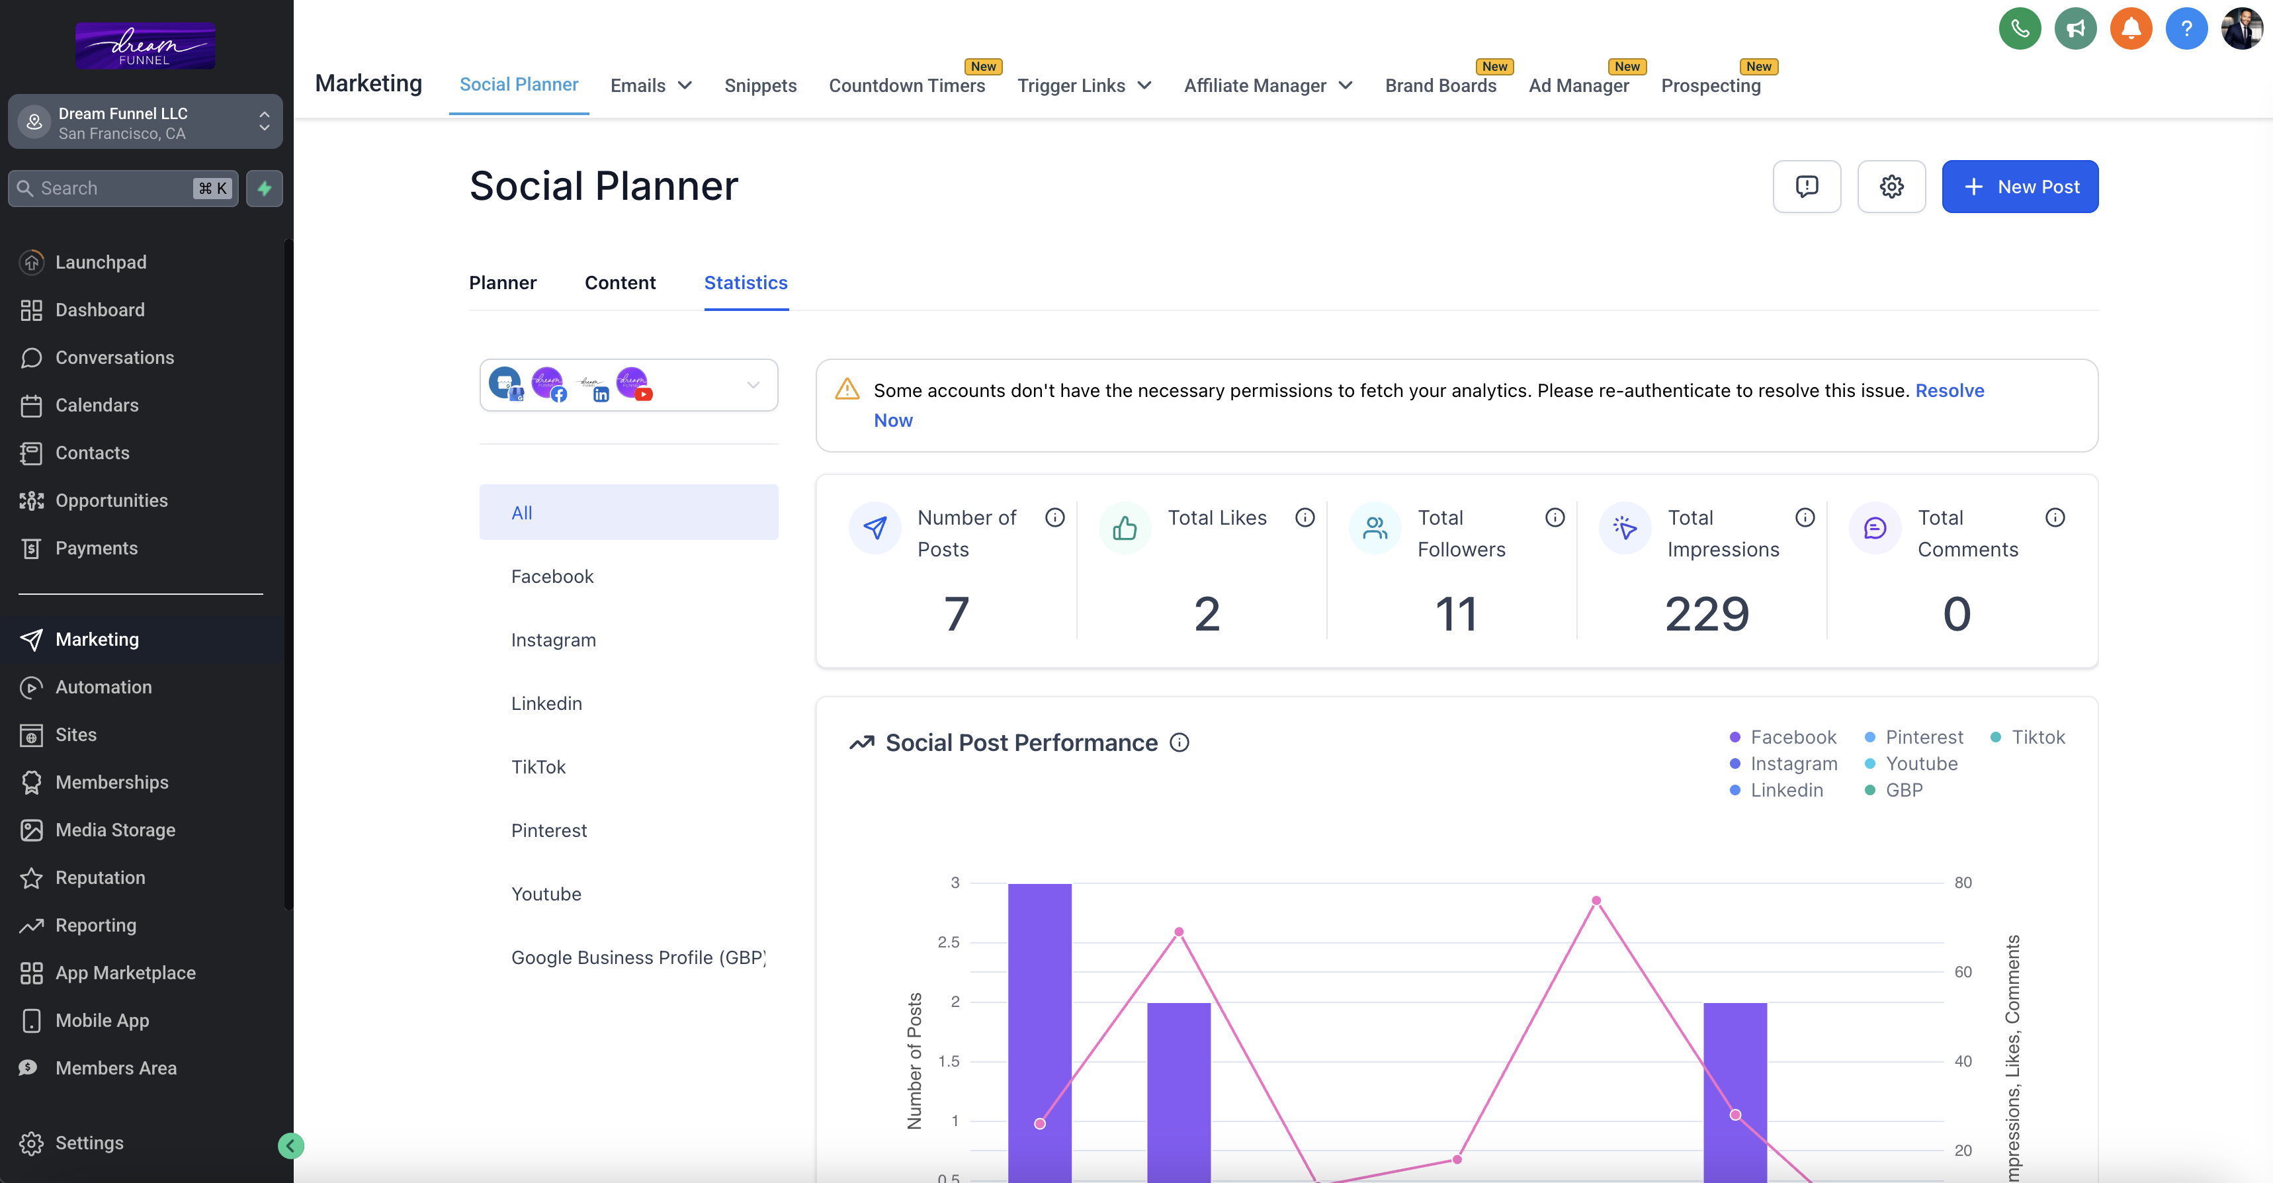Open the Ad Manager tab
Viewport: 2273px width, 1183px height.
point(1578,85)
